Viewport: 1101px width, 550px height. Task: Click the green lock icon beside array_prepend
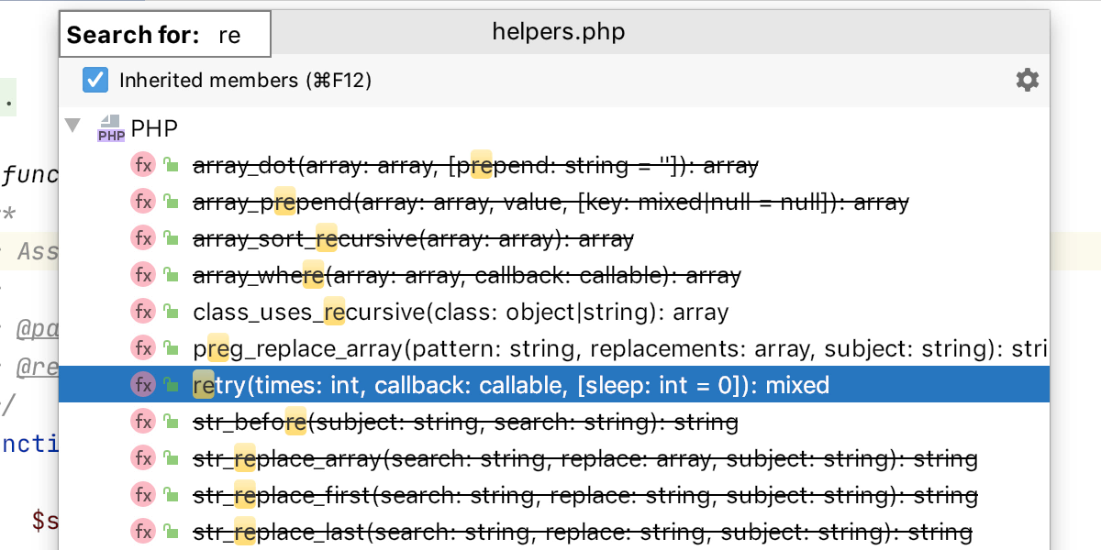click(170, 202)
